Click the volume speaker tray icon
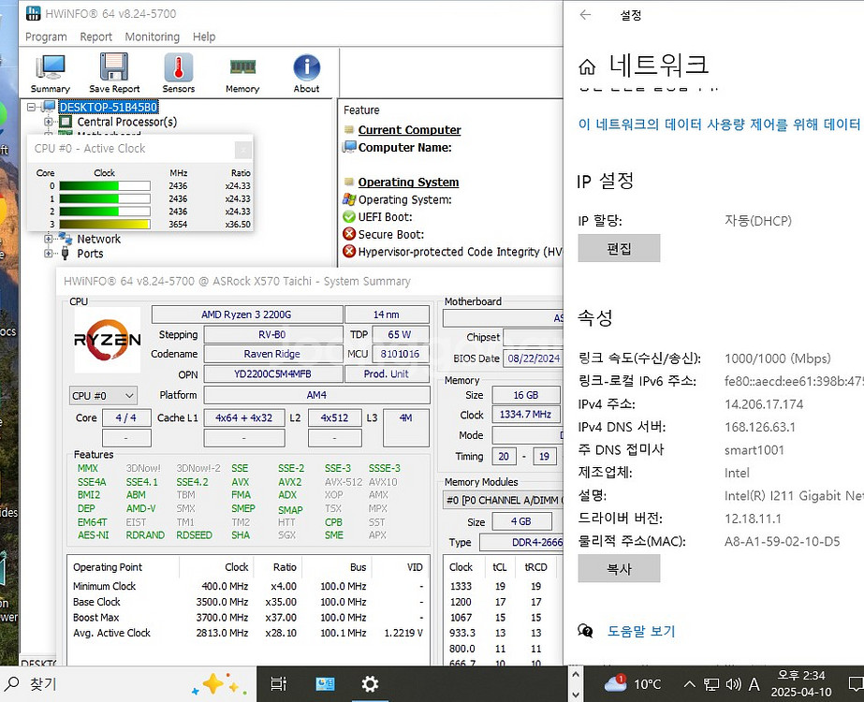The image size is (864, 702). click(733, 684)
